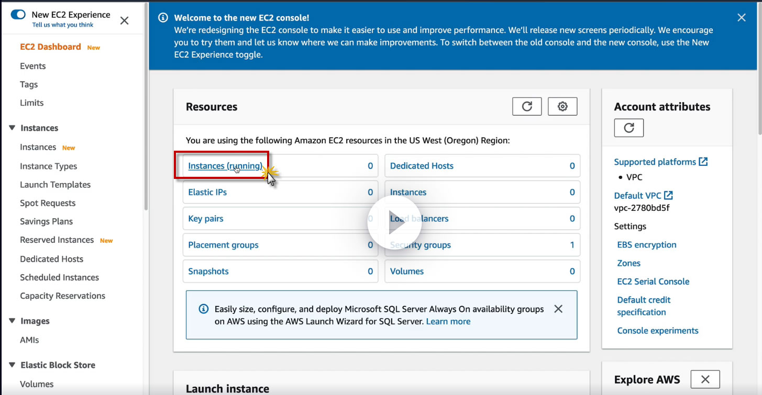Open Zones settings
The height and width of the screenshot is (395, 762).
tap(629, 263)
